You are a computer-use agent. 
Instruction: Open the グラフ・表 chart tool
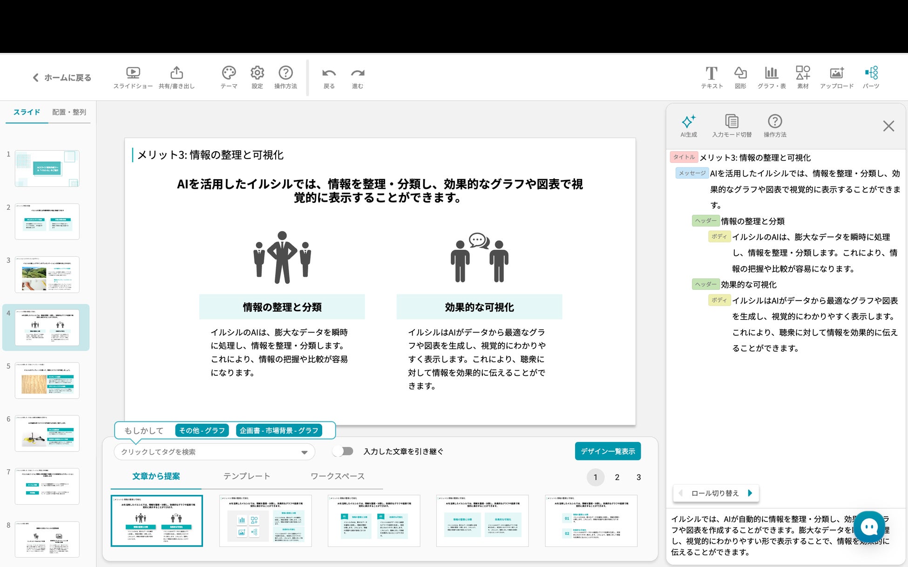771,73
